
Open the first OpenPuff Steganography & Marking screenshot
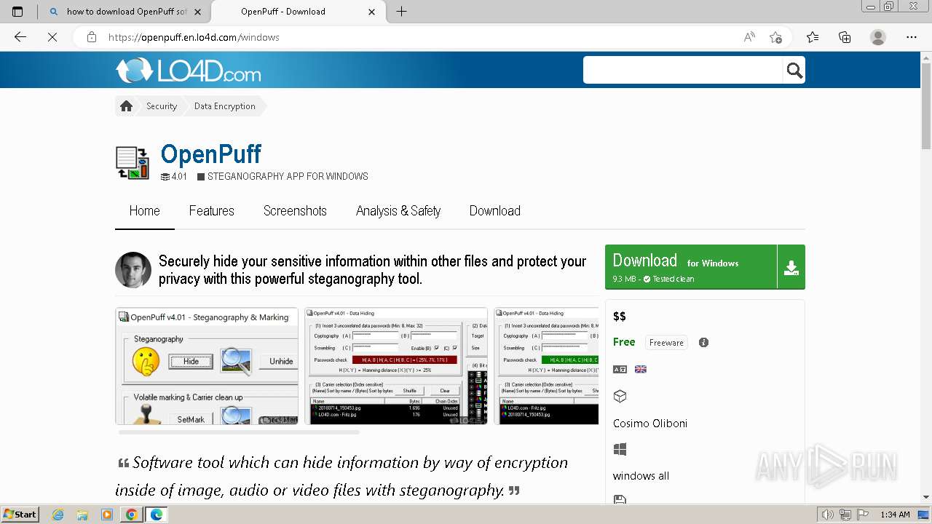coord(207,366)
